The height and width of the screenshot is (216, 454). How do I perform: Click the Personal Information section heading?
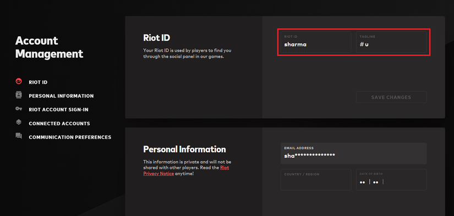[x=184, y=149]
